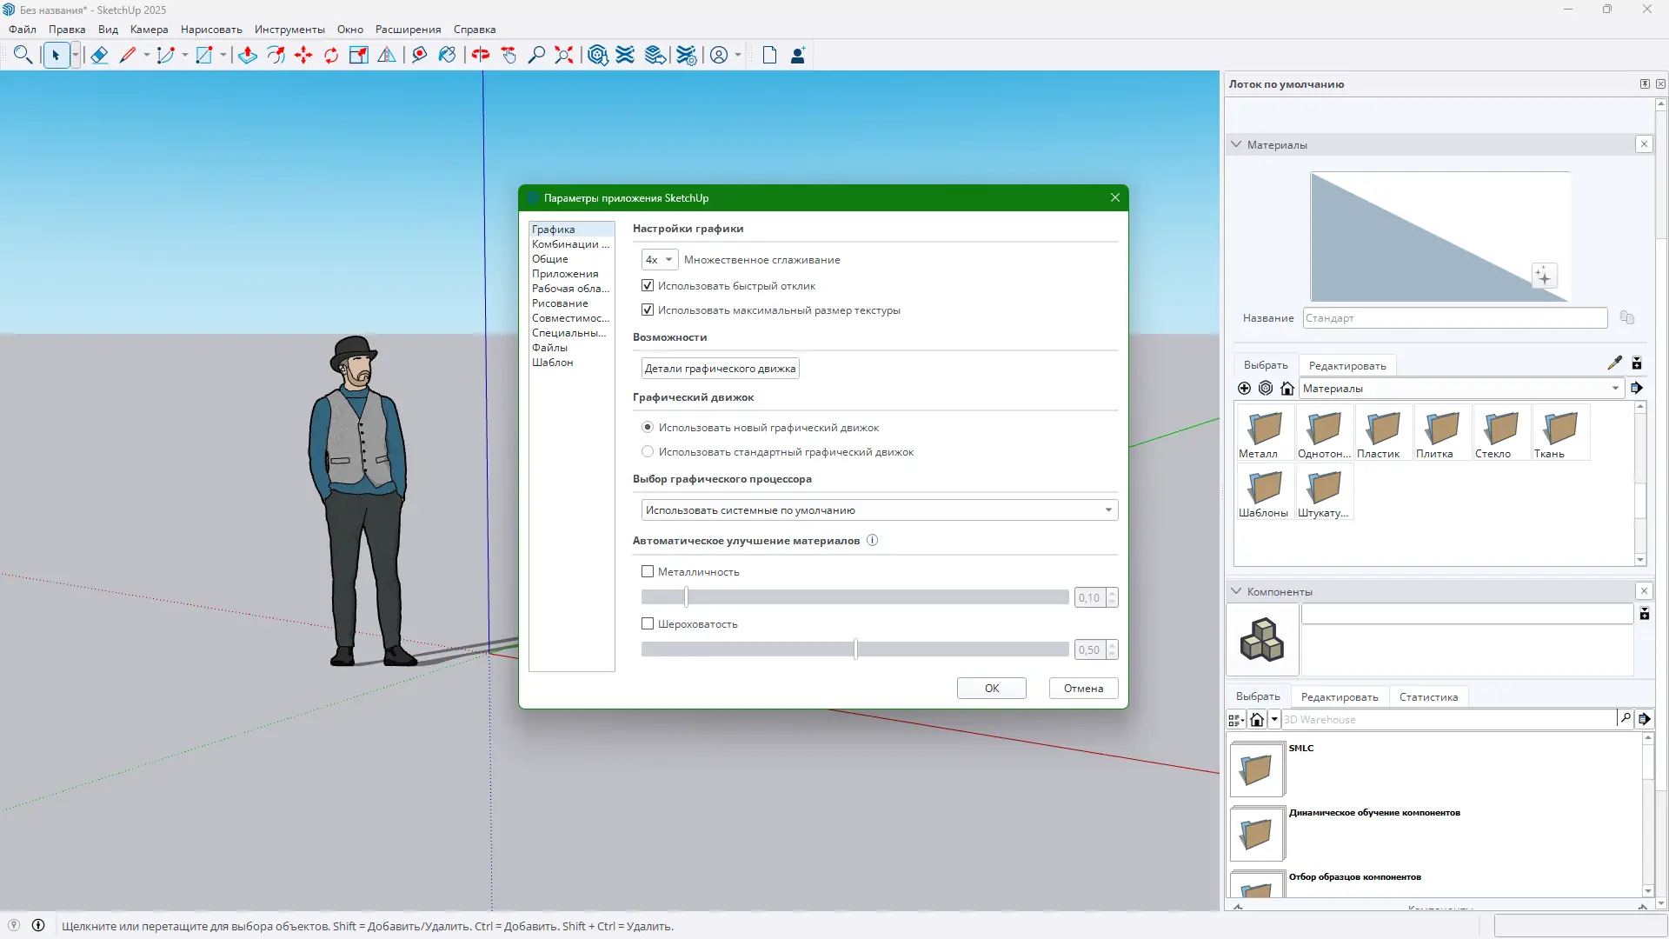Image resolution: width=1669 pixels, height=939 pixels.
Task: Select the Orbit tool
Action: [481, 56]
